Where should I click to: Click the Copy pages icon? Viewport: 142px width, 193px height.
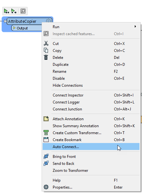[x=46, y=50]
